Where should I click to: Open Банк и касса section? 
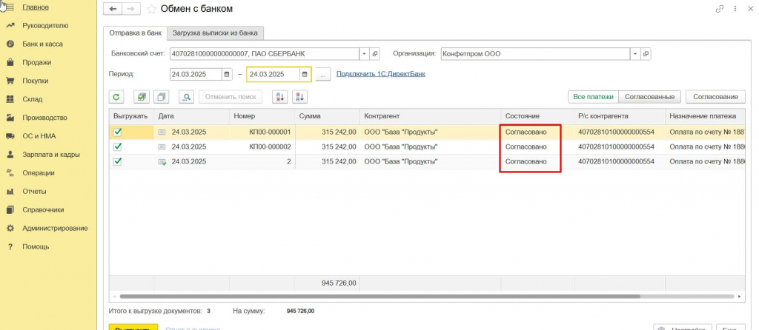tap(42, 44)
